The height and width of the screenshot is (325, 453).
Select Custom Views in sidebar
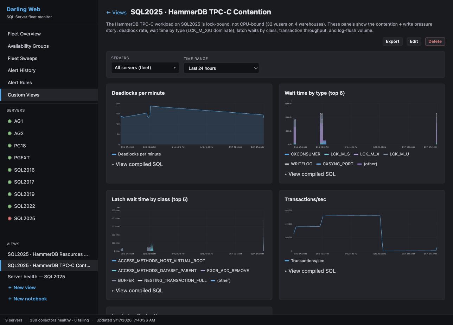click(x=49, y=95)
